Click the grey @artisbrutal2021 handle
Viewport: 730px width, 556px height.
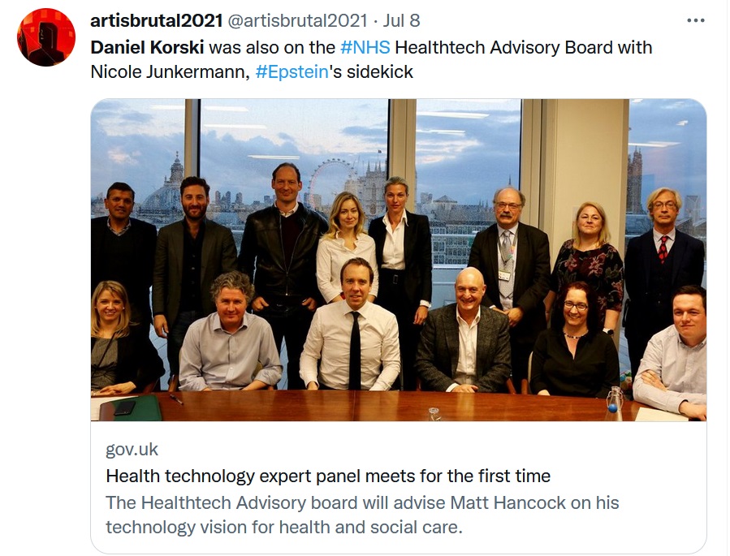tap(297, 20)
